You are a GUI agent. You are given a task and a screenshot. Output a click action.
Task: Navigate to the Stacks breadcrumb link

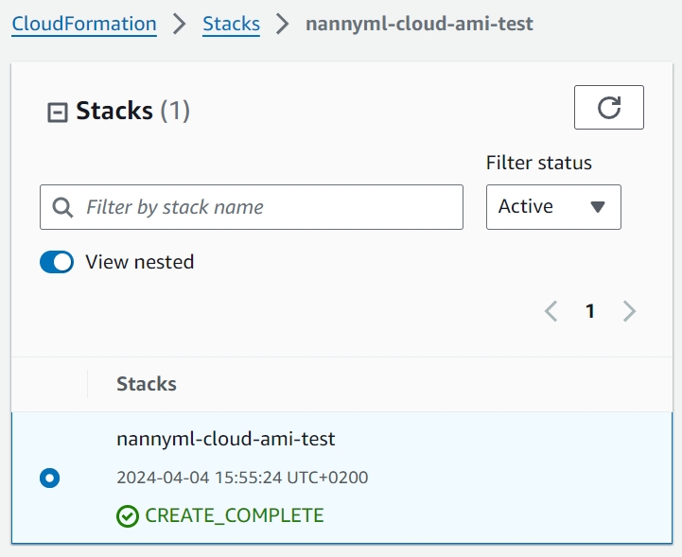click(x=231, y=24)
